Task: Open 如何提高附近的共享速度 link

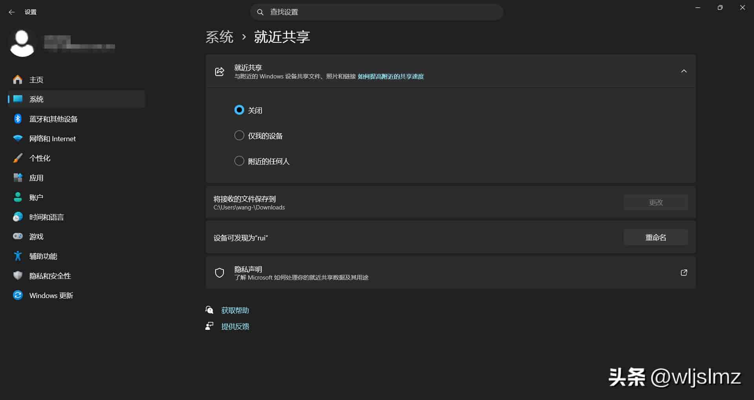Action: [x=391, y=76]
